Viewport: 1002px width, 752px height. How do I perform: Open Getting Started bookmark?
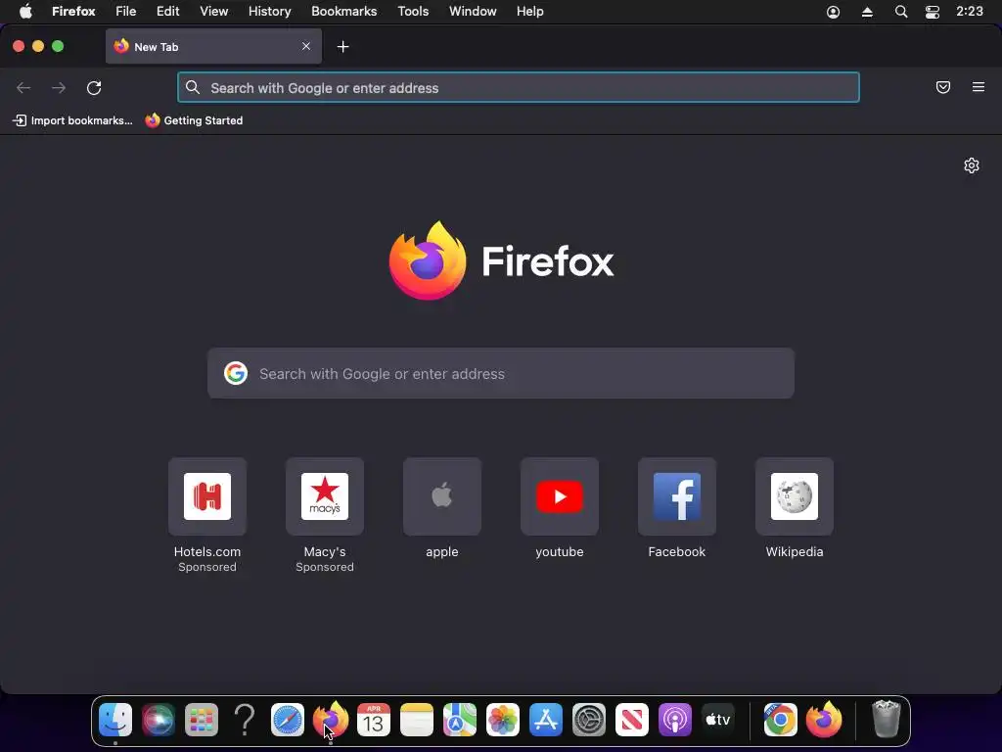click(x=195, y=120)
